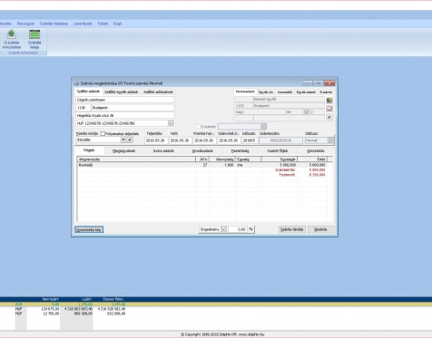Expand the combo box next to E-számla
This screenshot has width=432, height=338.
click(263, 127)
